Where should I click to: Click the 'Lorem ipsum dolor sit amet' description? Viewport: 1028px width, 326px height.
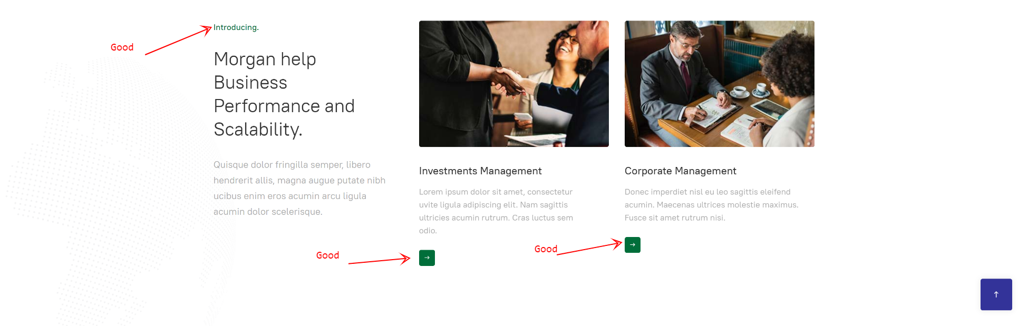pyautogui.click(x=496, y=211)
